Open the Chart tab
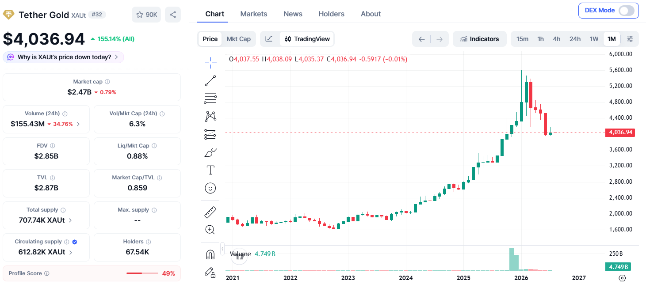Screen dimensions: 646x288 (x=215, y=14)
